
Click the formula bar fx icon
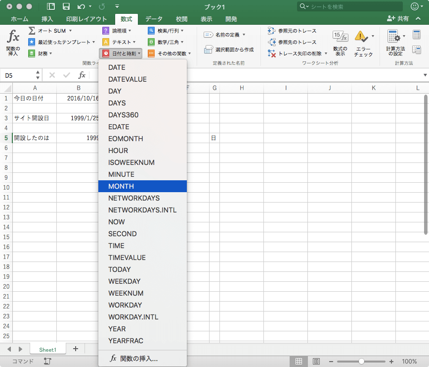pos(82,75)
